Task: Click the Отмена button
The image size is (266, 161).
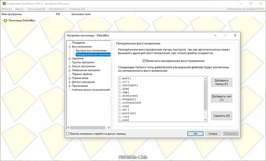Action: coord(213,133)
